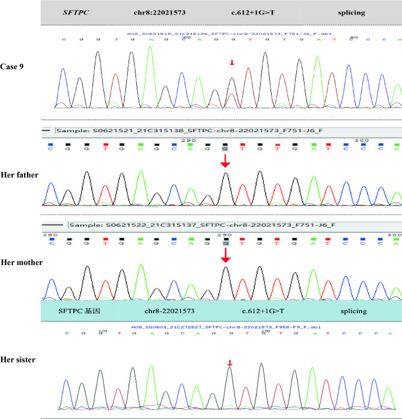The width and height of the screenshot is (402, 419).
Task: Click the italic SFTPC gray header cell
Action: [76, 12]
